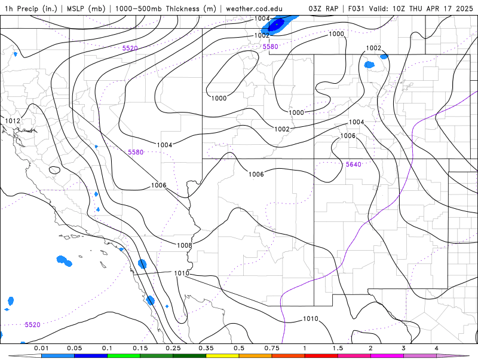Viewport: 478px width, 359px height.
Task: Click the '03Z RAP' model run label
Action: click(x=323, y=8)
